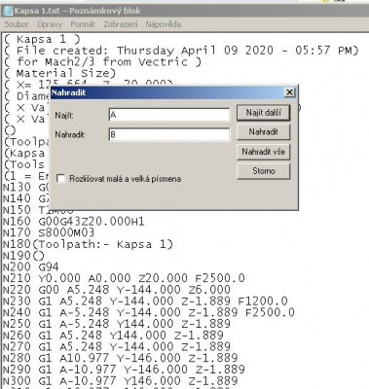Focus the Najít input field
This screenshot has width=369, height=389.
(169, 115)
